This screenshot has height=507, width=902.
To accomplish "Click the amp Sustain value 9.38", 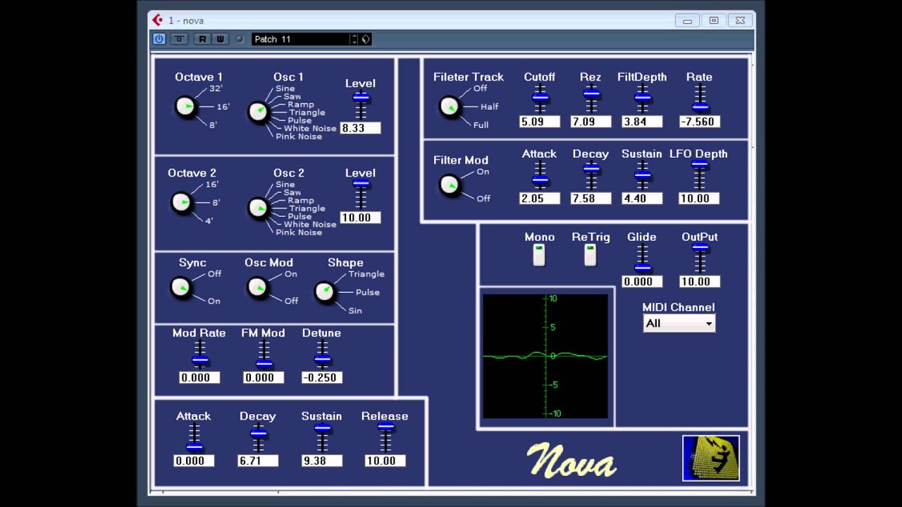I will click(x=322, y=461).
